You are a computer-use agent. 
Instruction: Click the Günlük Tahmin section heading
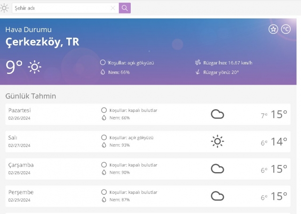pos(31,96)
